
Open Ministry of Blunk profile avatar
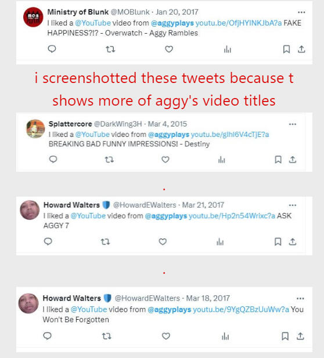33,17
